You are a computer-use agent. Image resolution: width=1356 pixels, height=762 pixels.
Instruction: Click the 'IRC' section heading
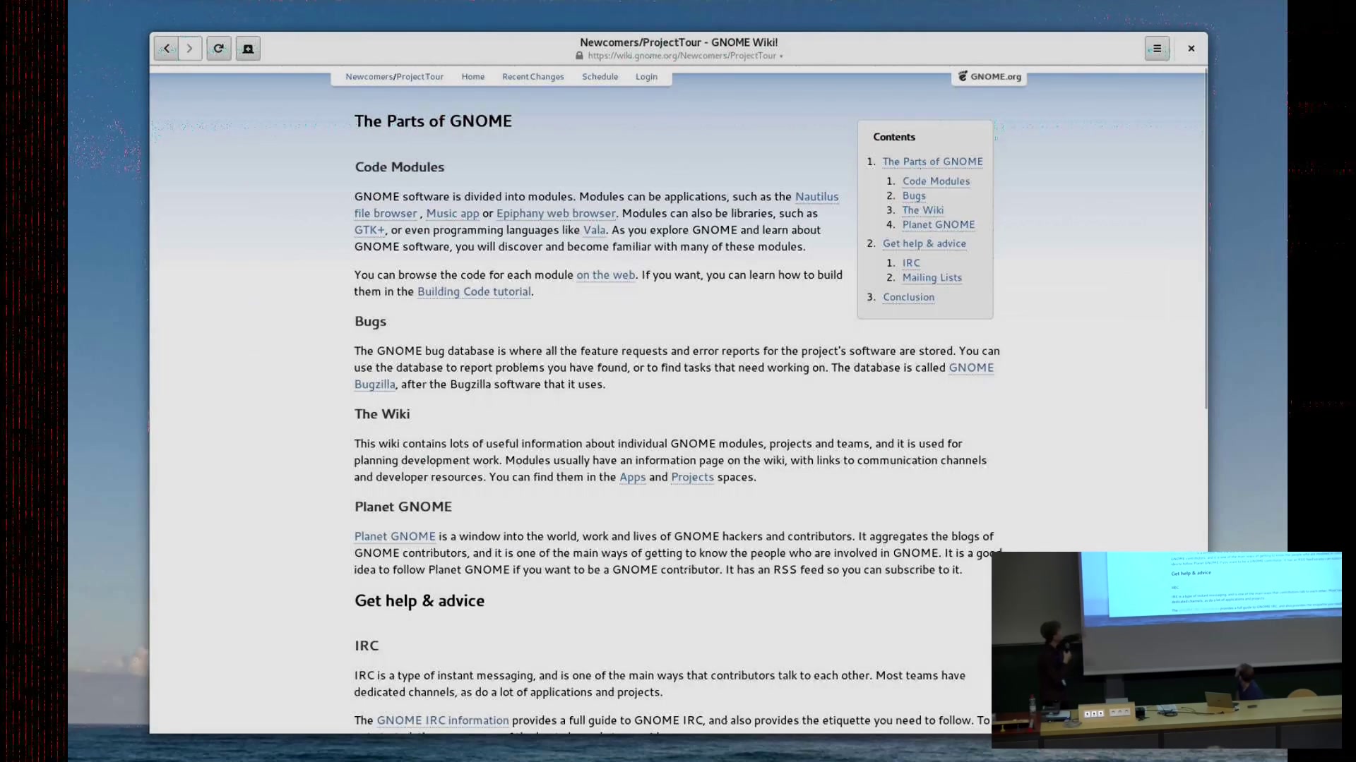[x=367, y=646]
